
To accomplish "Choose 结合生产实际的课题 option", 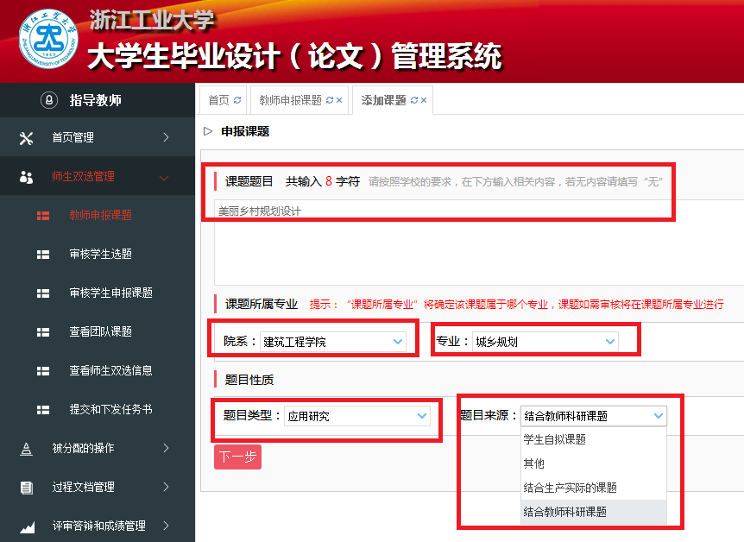I will [x=571, y=488].
